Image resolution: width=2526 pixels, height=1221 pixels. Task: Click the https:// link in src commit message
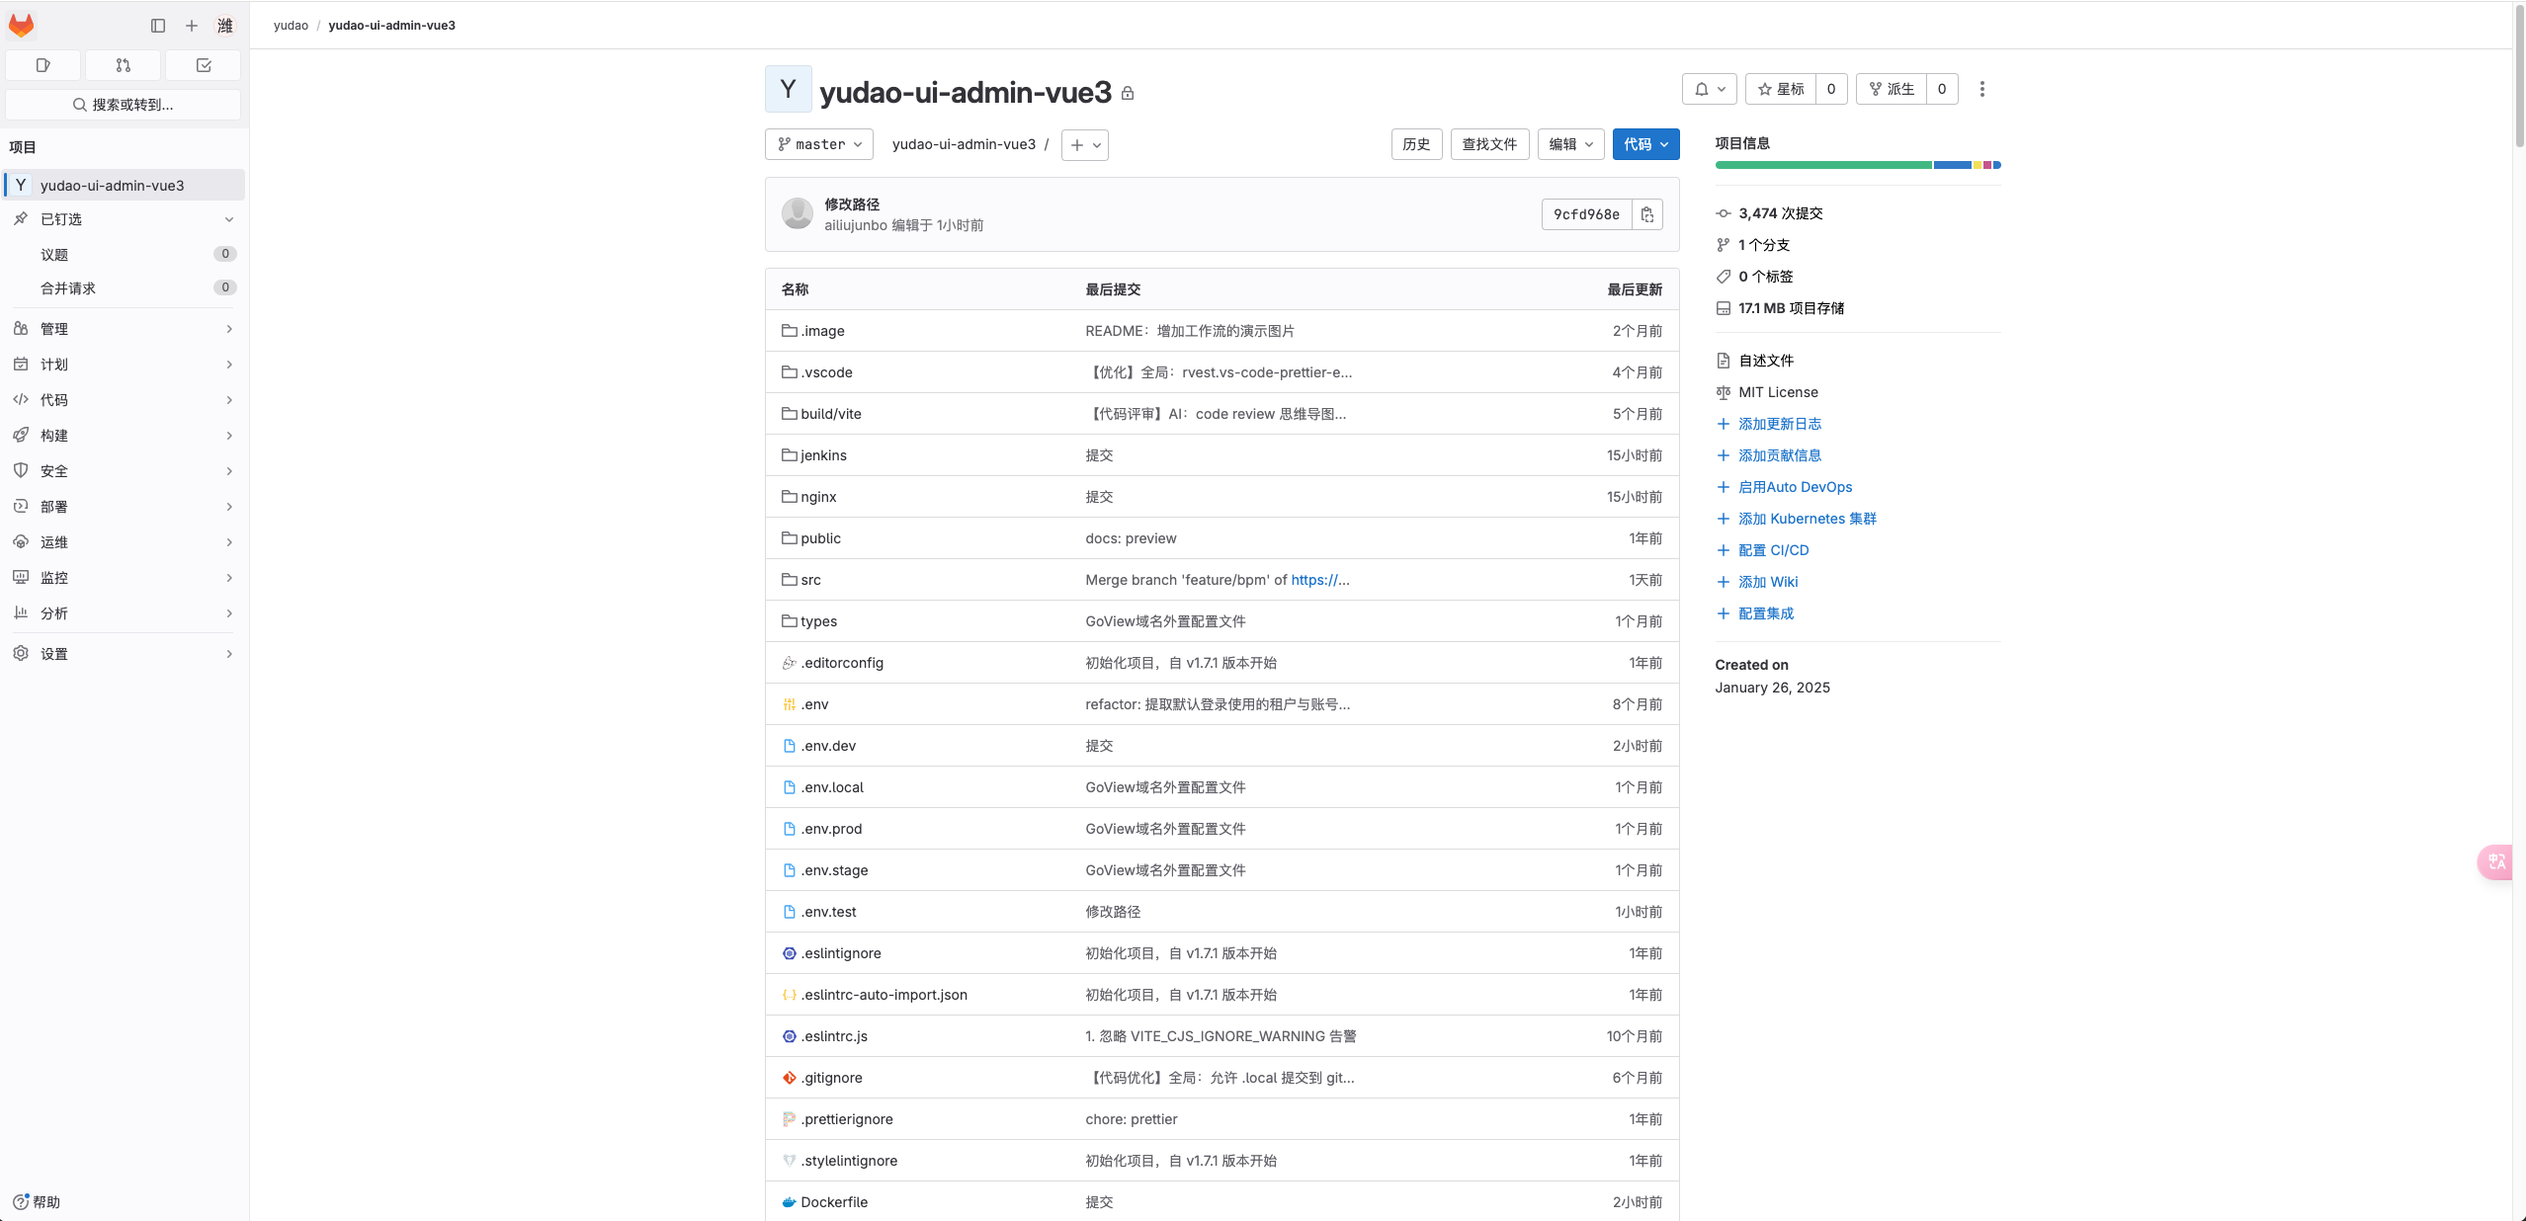(x=1319, y=580)
